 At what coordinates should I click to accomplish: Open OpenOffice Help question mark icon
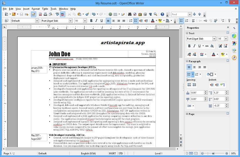162,14
